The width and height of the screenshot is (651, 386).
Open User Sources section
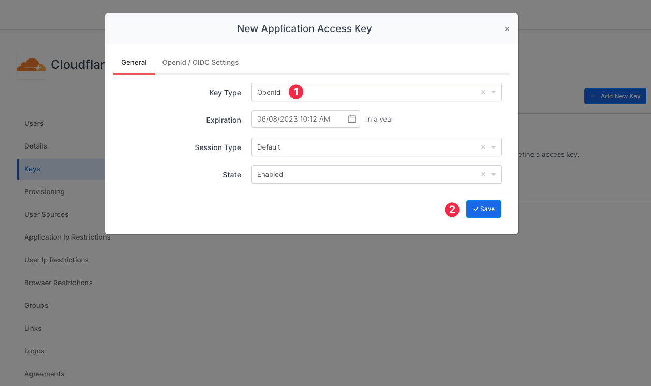click(x=47, y=214)
